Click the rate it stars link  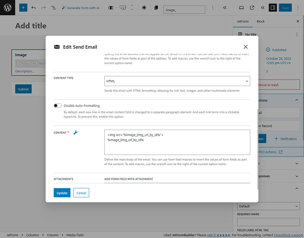218,235
